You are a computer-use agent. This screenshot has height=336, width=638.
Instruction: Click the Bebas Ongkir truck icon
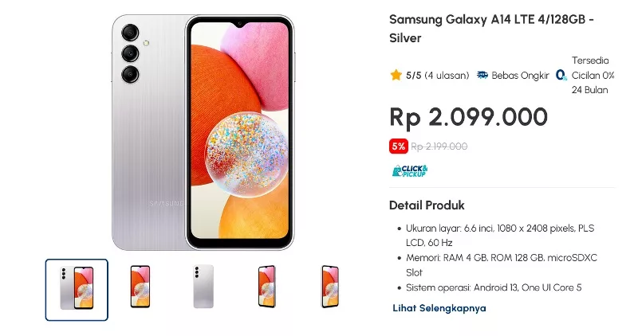[482, 75]
